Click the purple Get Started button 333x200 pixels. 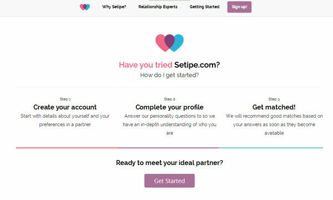click(x=169, y=181)
